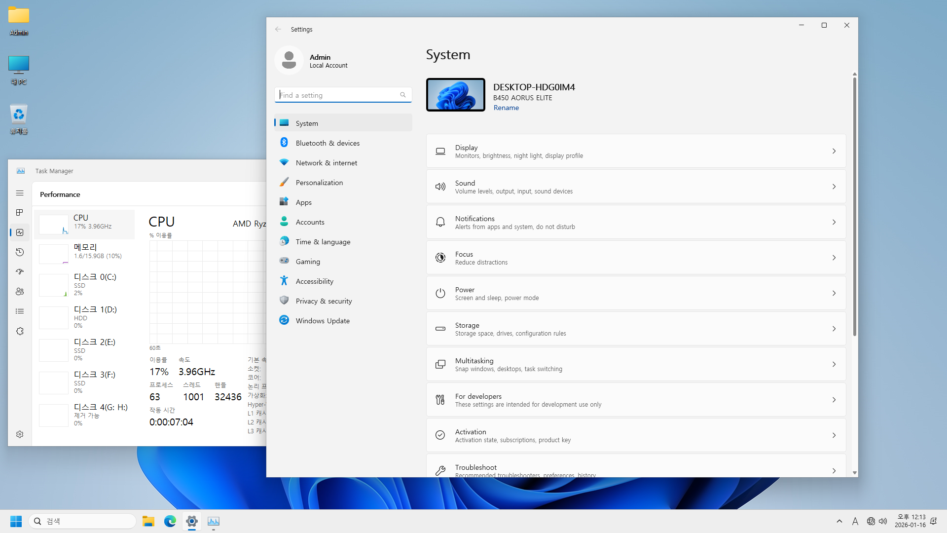Open the Power settings row

[x=635, y=293]
